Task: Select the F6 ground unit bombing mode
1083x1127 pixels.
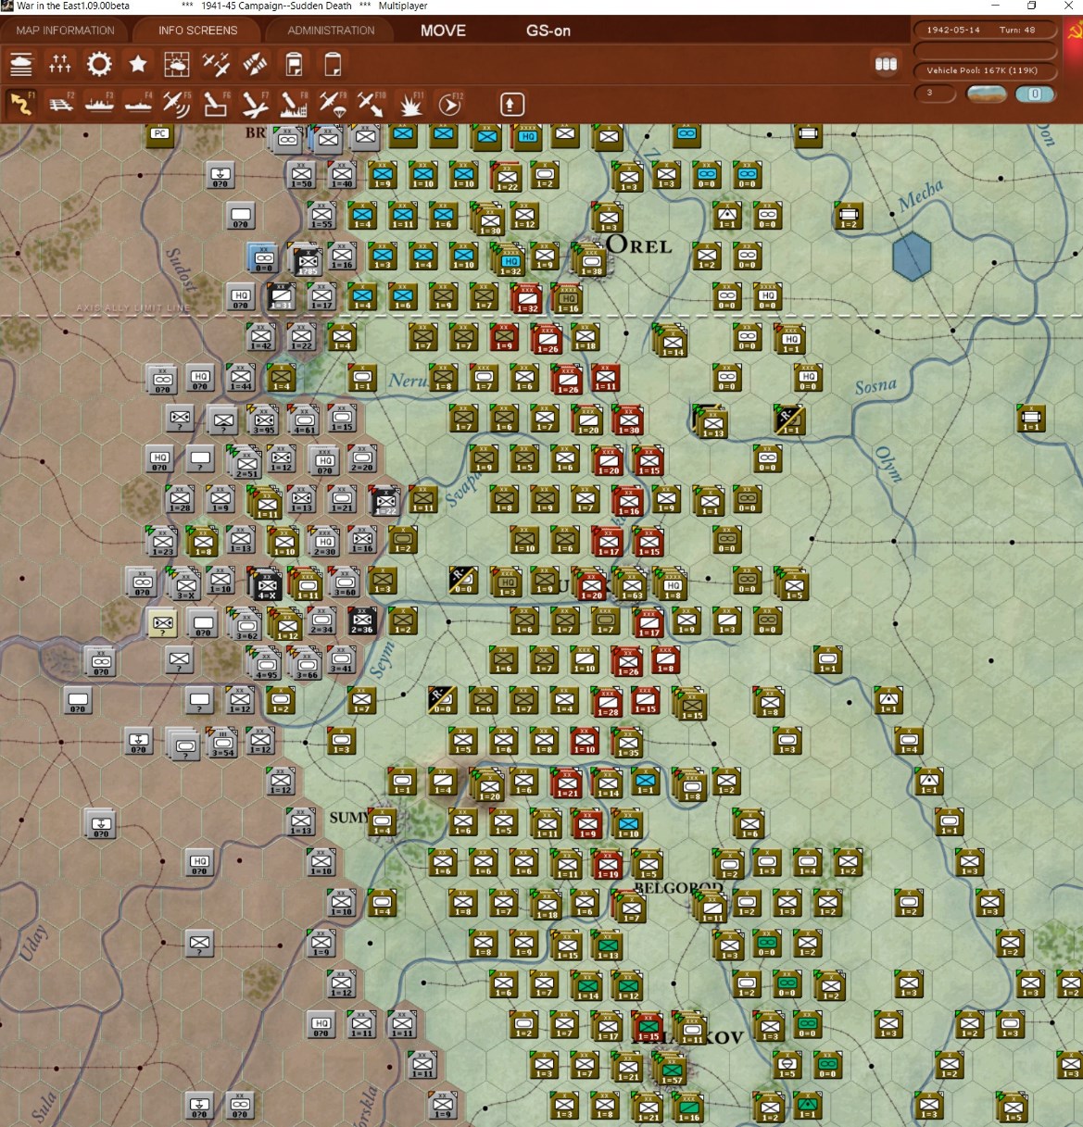Action: point(216,104)
